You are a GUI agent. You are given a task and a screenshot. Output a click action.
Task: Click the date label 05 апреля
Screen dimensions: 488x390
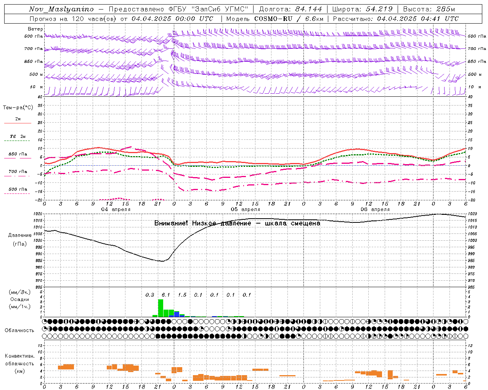pos(245,209)
